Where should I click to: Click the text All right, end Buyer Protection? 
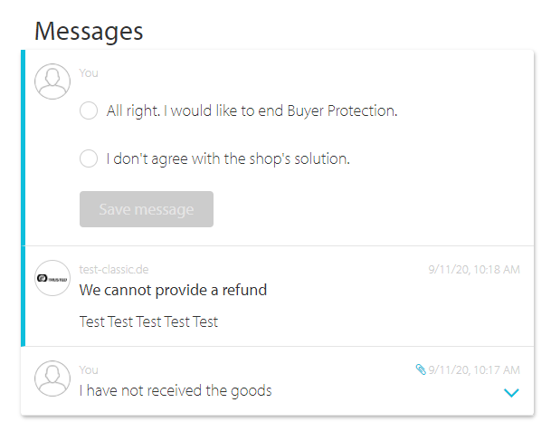pos(252,110)
